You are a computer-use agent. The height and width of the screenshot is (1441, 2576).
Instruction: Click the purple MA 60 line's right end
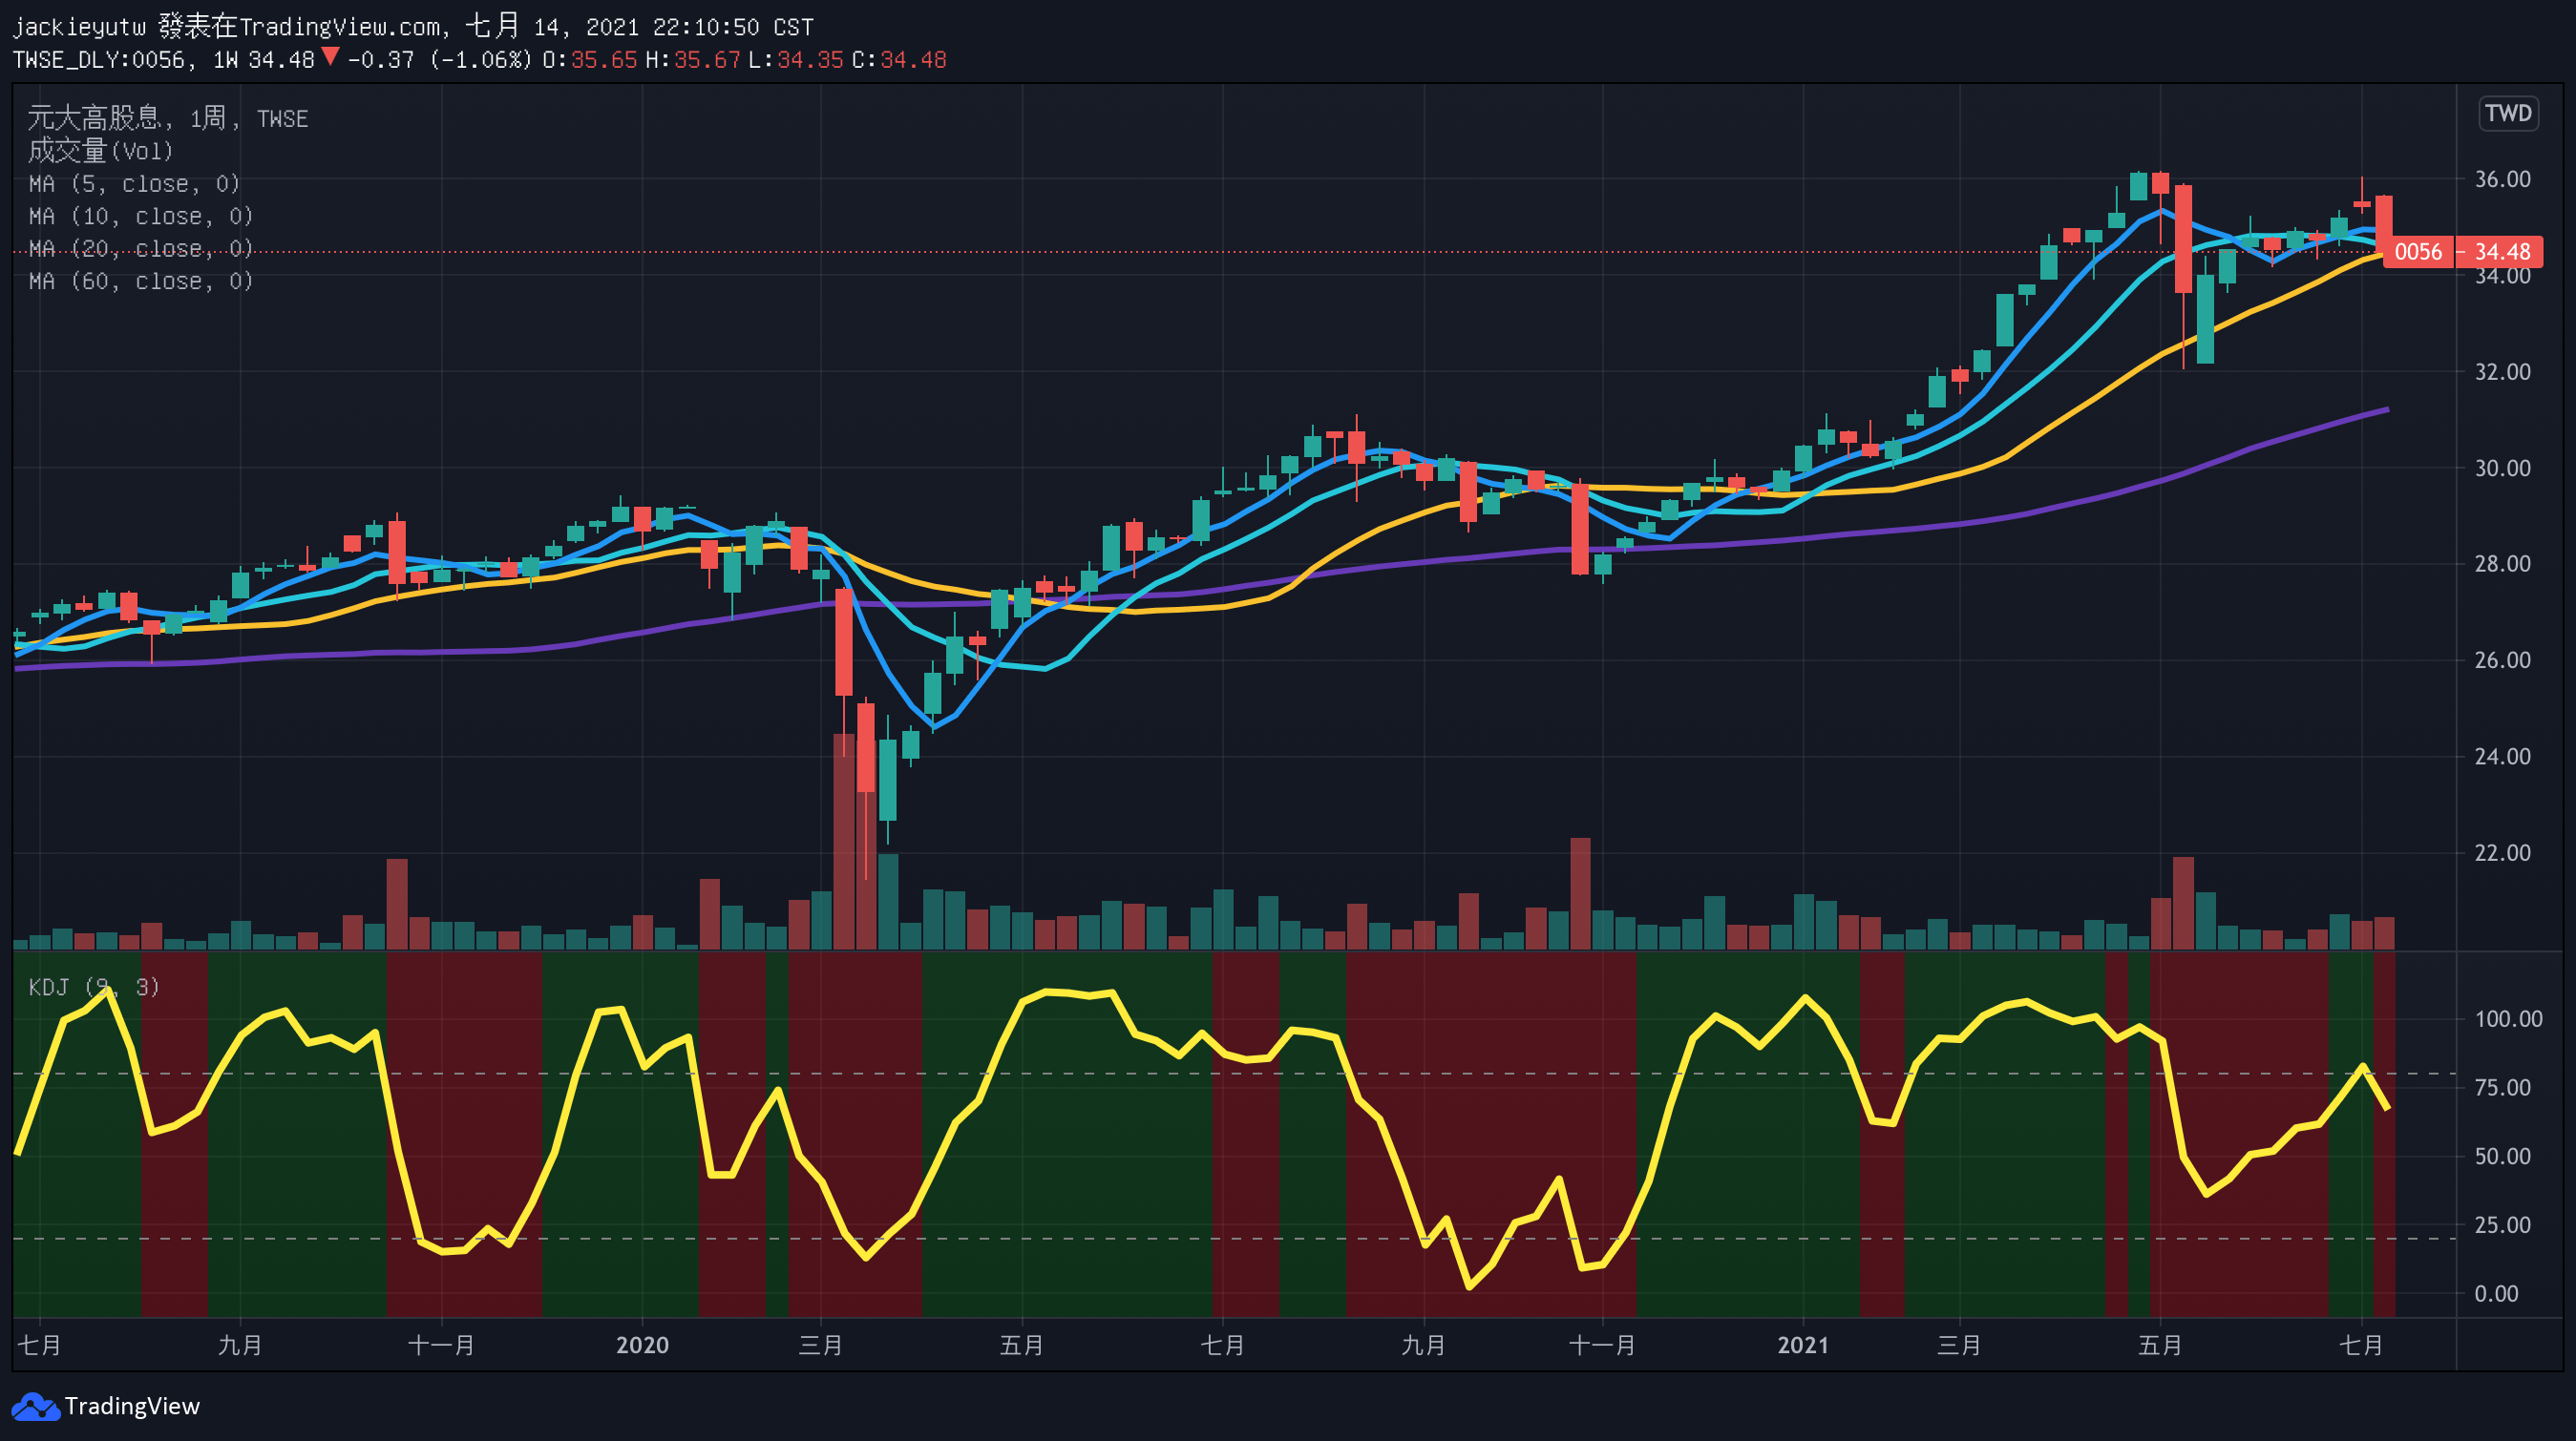(x=2385, y=409)
